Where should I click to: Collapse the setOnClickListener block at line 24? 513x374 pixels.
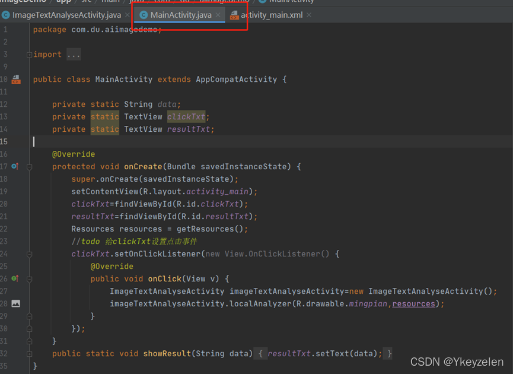point(29,255)
